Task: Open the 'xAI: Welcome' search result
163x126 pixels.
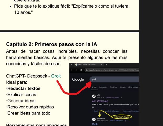Action: [100, 101]
